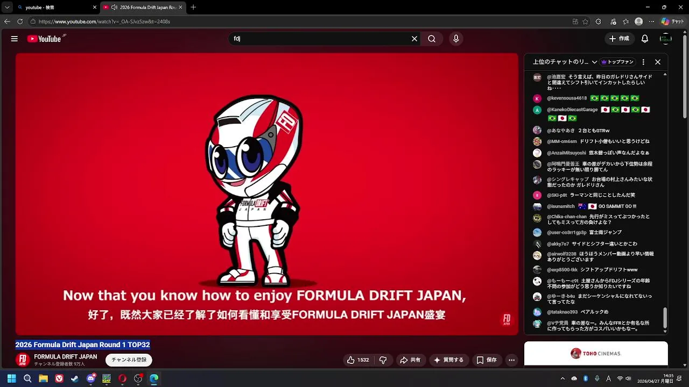Reload the page
Image resolution: width=689 pixels, height=387 pixels.
[x=20, y=21]
